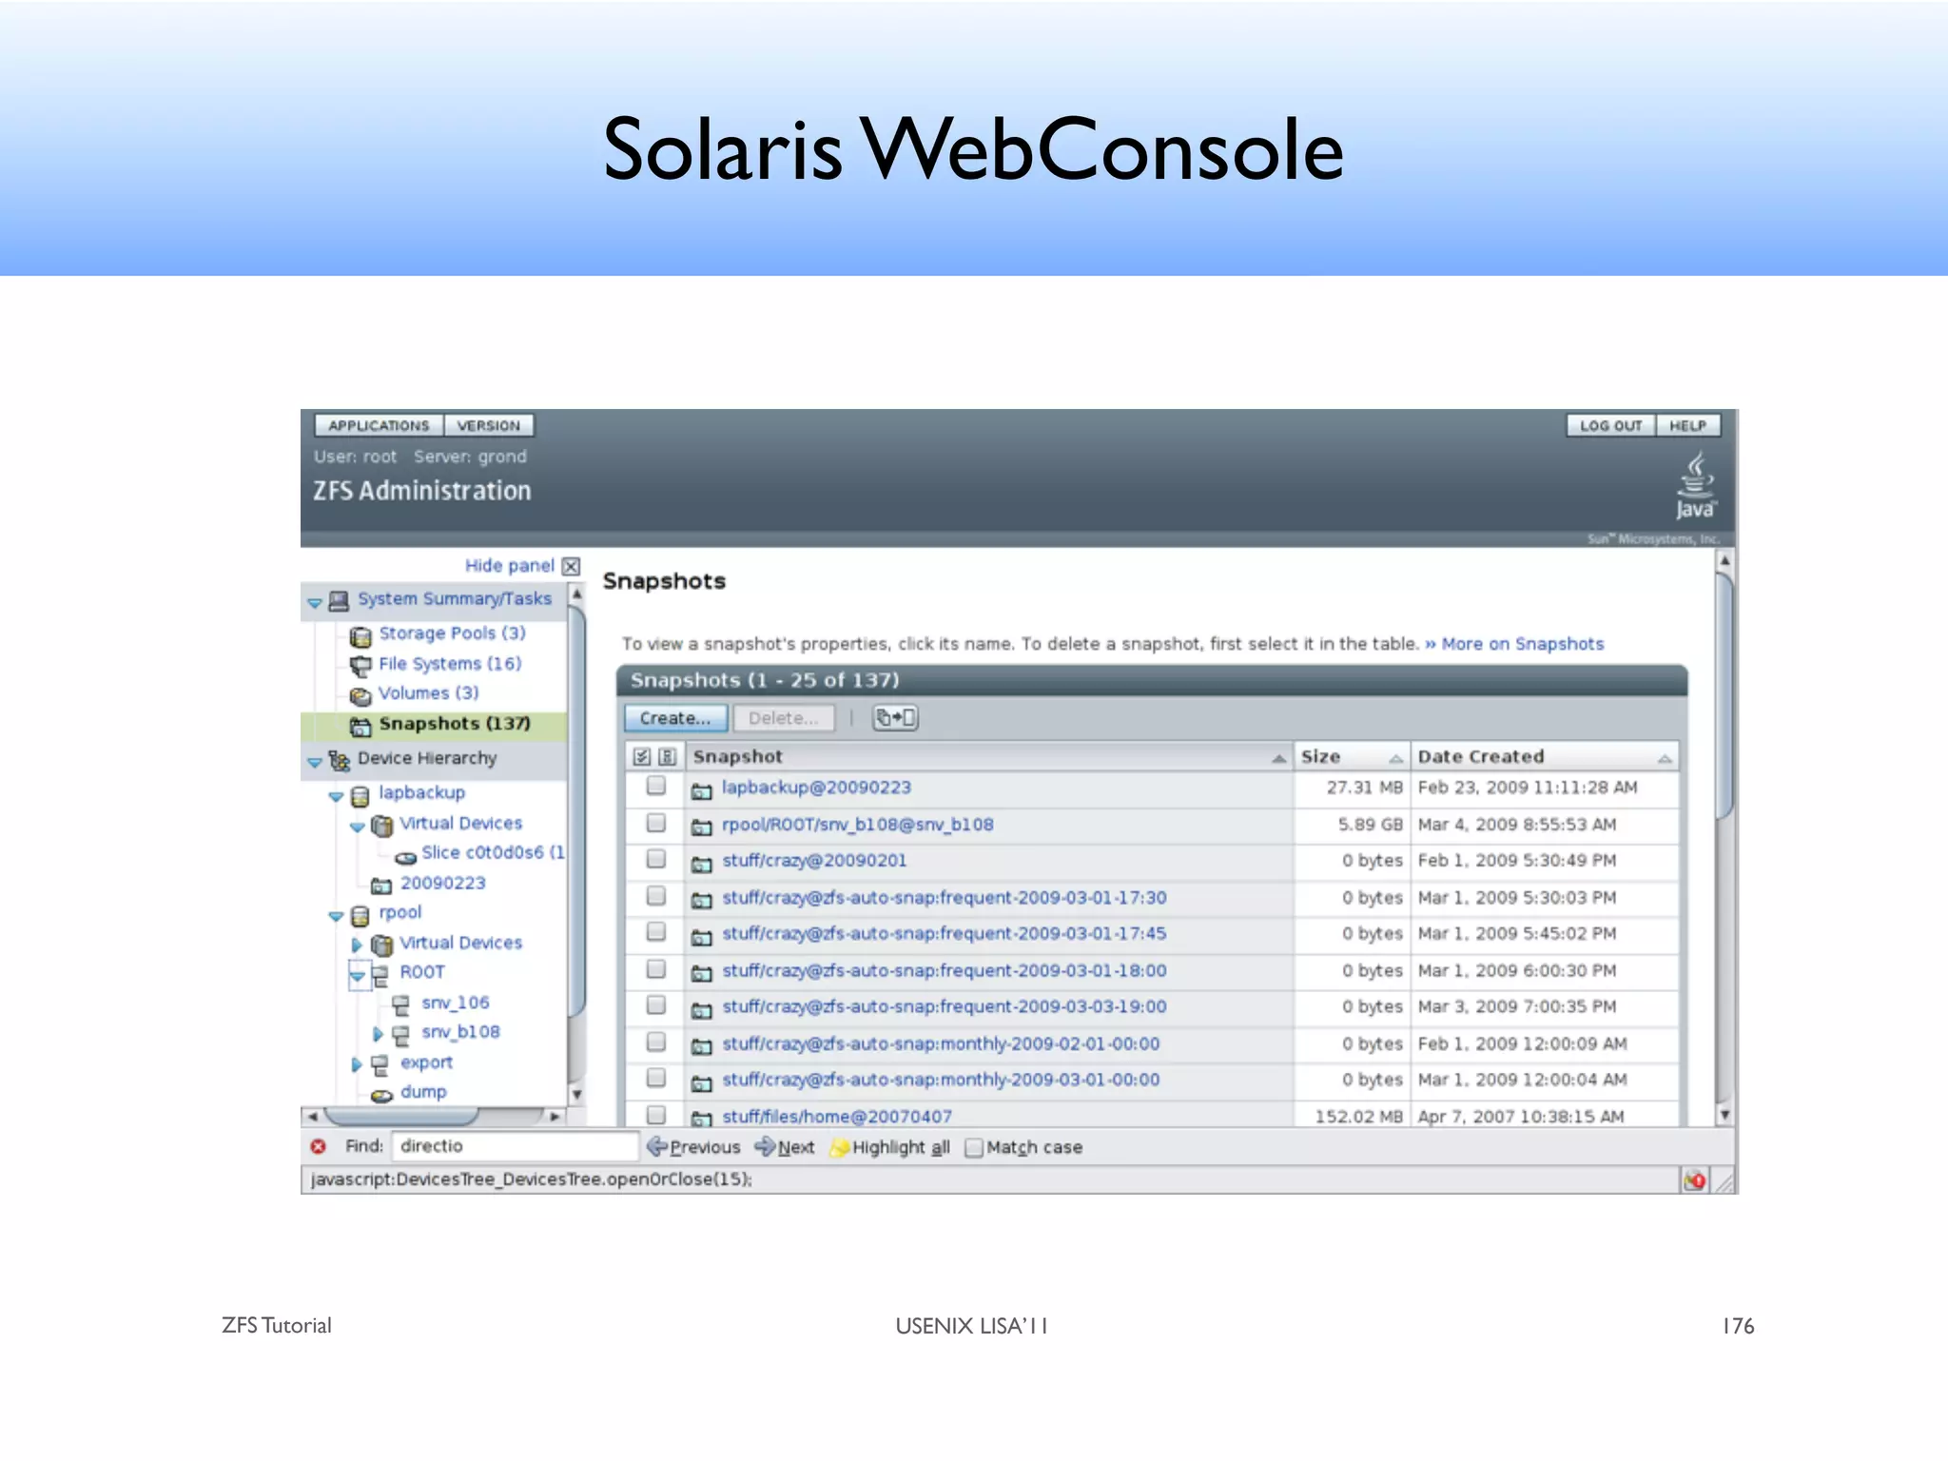Click the Highlight all marker icon
This screenshot has height=1461, width=1948.
coord(839,1148)
